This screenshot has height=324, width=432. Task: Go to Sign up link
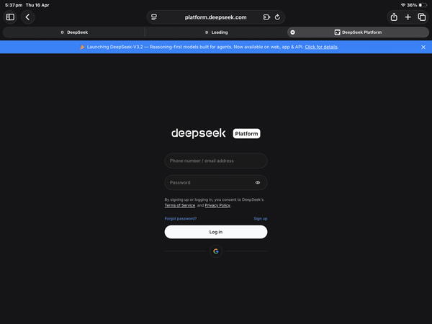tap(260, 218)
